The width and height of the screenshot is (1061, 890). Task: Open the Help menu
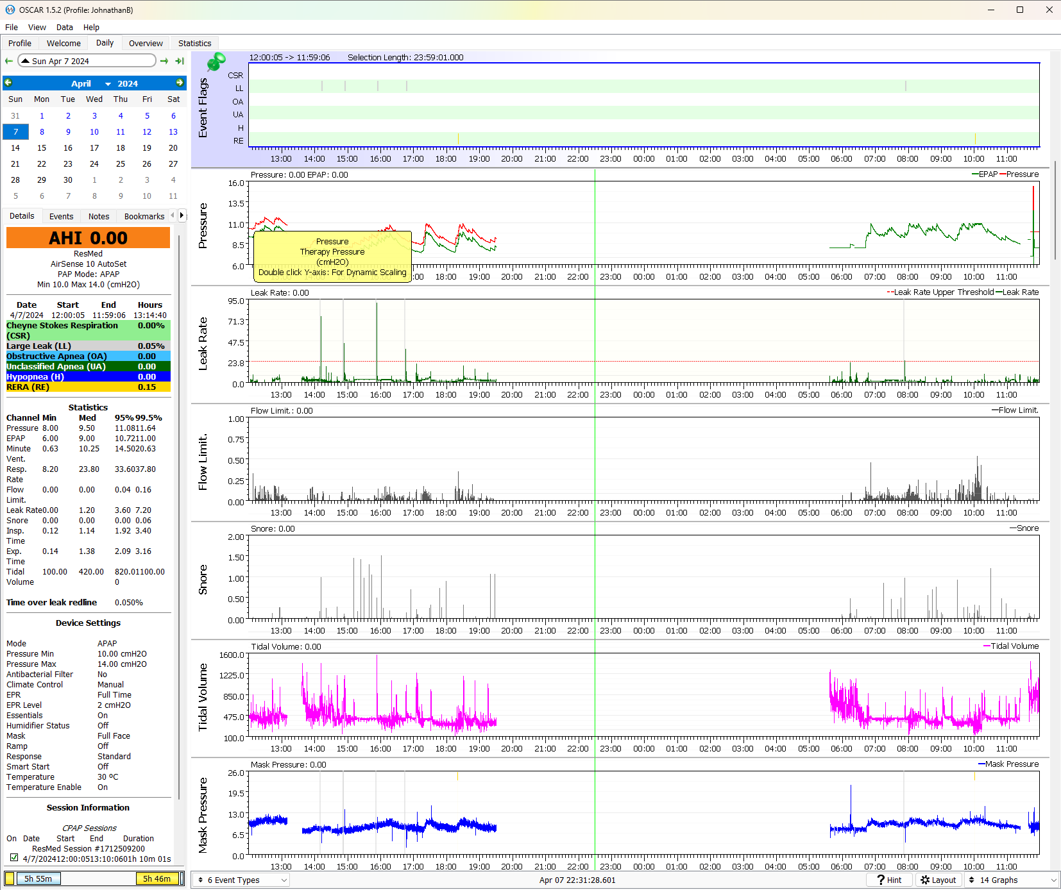(x=92, y=28)
